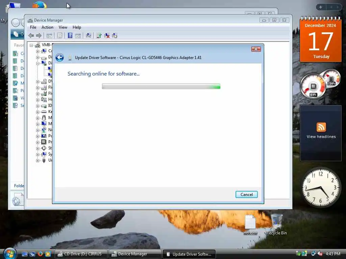This screenshot has height=259, width=346.
Task: Expand the System devices (Sy) node
Action: [38, 154]
